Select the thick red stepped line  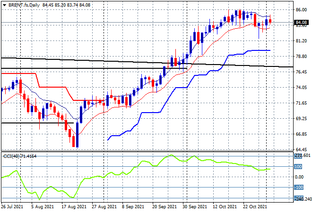coord(52,87)
